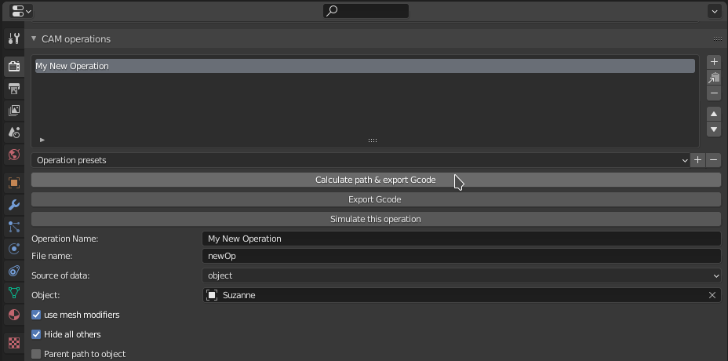The height and width of the screenshot is (361, 728).
Task: Open the Operation presets dropdown
Action: (360, 160)
